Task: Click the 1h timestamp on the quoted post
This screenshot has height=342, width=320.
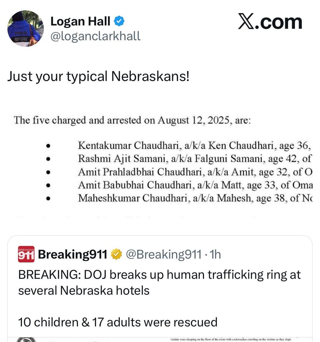Action: click(215, 254)
